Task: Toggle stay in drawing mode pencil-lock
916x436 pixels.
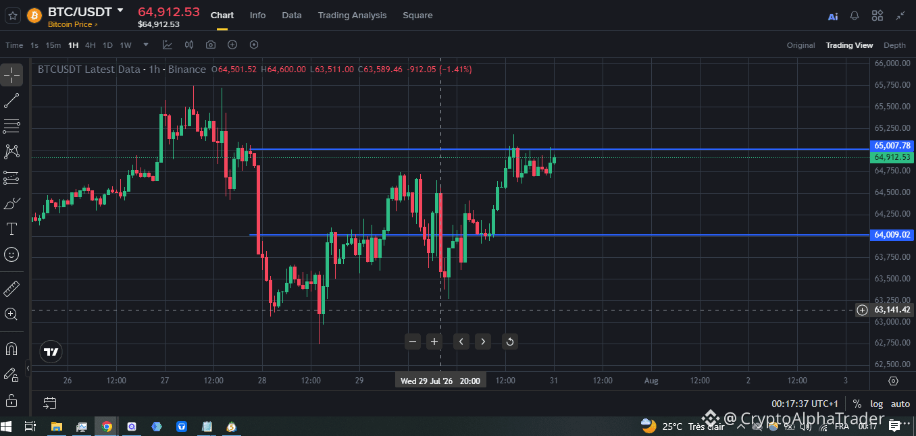Action: coord(11,375)
